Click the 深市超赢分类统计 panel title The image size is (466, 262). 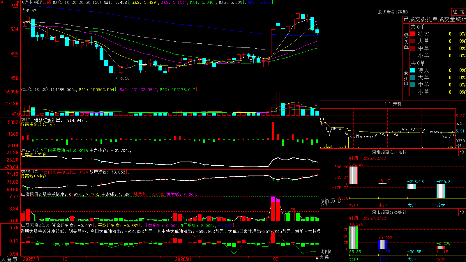(389, 212)
